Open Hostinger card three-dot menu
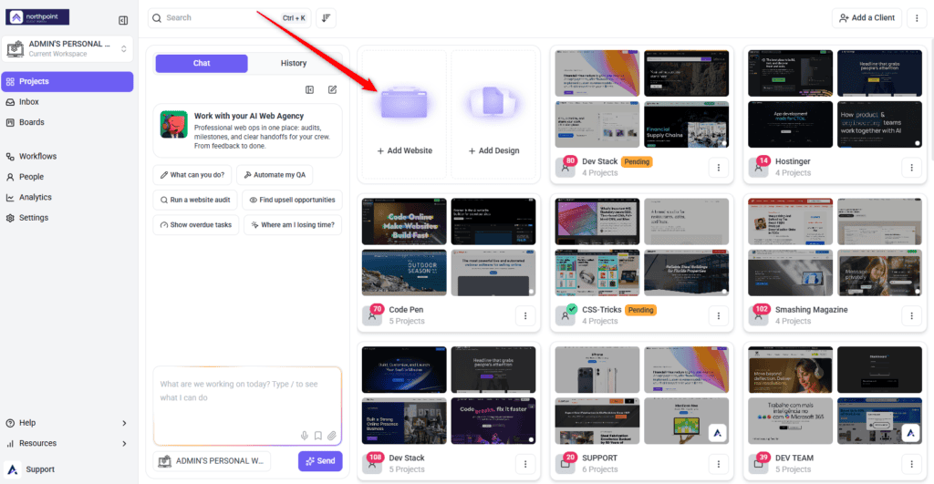 coord(911,168)
